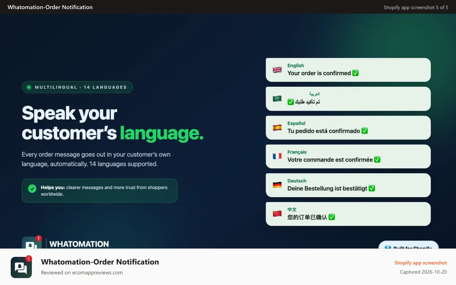
Task: Select the 'Tu pedido está confirmado' message text
Action: click(x=324, y=131)
